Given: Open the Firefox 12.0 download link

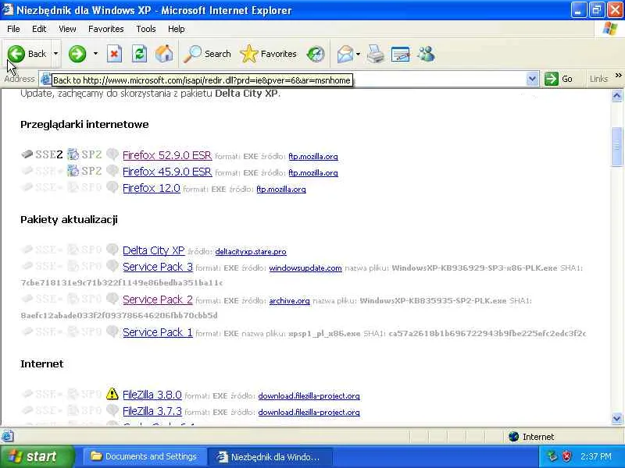Looking at the screenshot, I should pyautogui.click(x=152, y=188).
